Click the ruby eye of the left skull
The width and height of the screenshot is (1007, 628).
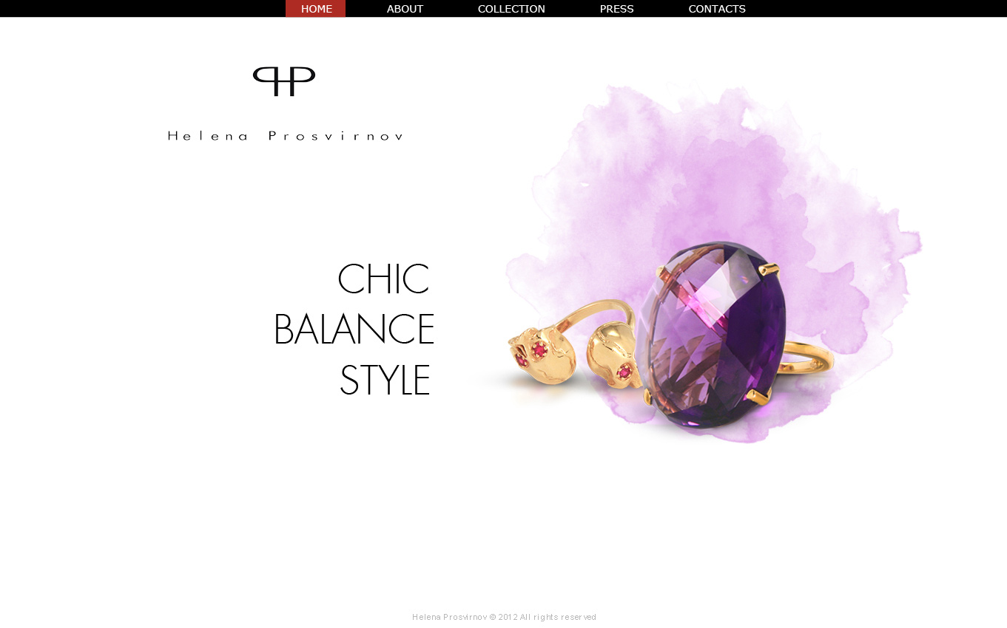(539, 349)
